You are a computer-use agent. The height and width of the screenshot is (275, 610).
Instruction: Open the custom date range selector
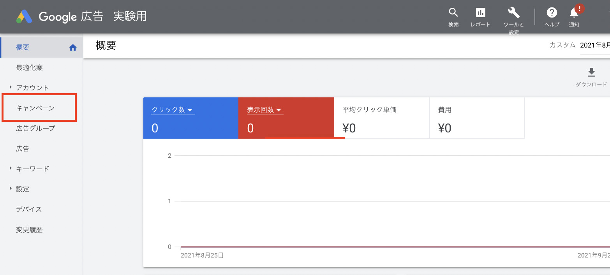tap(594, 45)
